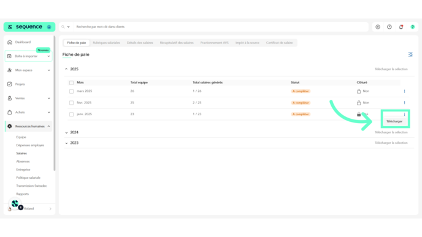Switch to the Impôt à la source tab
Viewport: 422px width, 237px height.
point(247,43)
